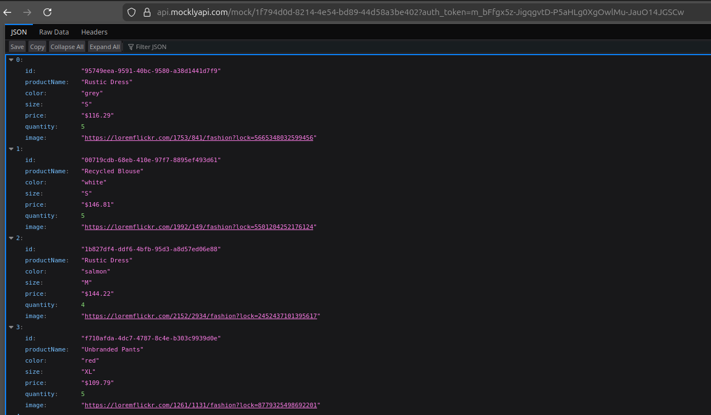Switch to the Raw Data tab
The height and width of the screenshot is (415, 711).
click(x=53, y=32)
